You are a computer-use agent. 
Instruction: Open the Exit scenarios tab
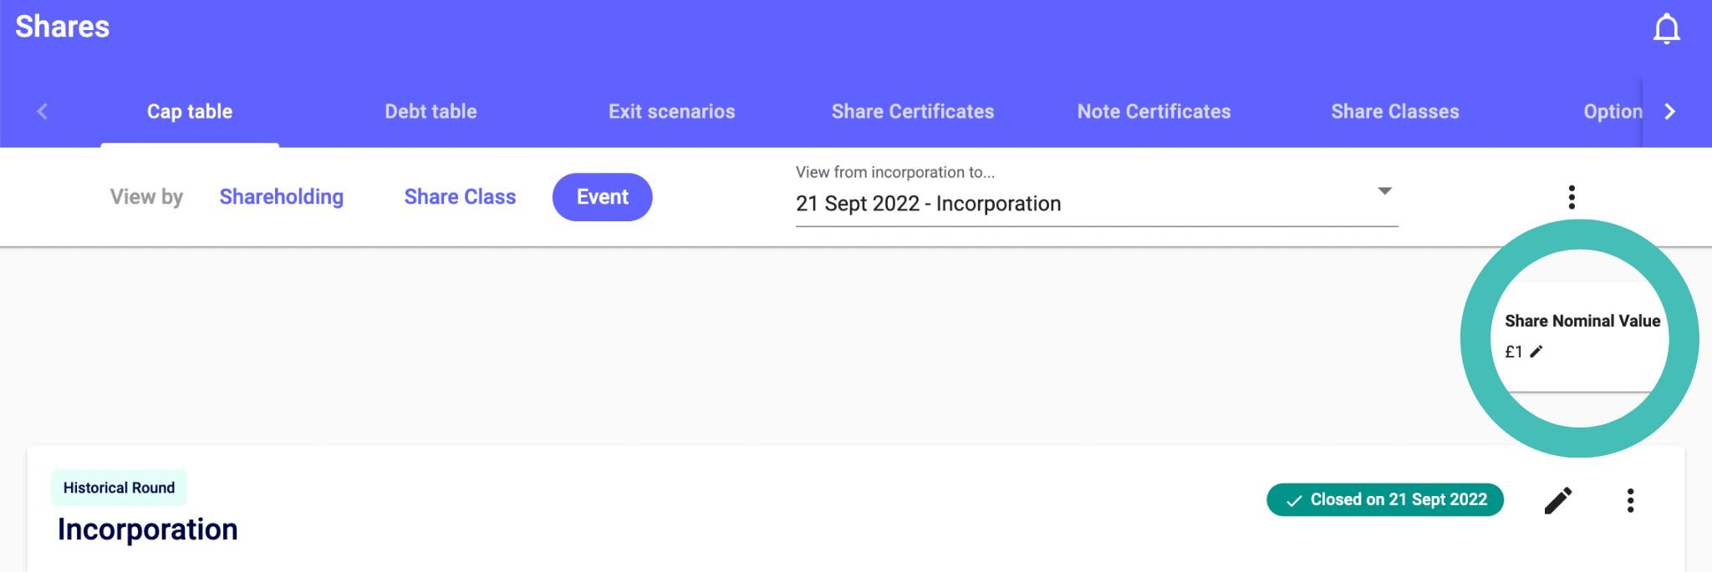coord(671,112)
